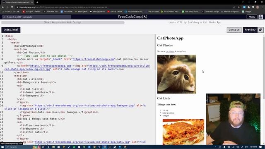265x149 pixels.
Task: Click the lasagna image in preview
Action: (x=183, y=132)
